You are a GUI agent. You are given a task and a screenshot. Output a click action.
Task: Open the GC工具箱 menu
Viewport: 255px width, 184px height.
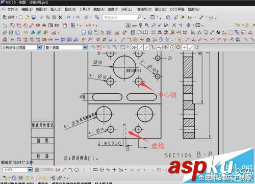coord(177,9)
